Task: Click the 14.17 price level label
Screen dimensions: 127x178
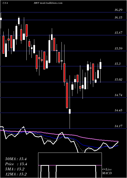Action: click(x=118, y=126)
